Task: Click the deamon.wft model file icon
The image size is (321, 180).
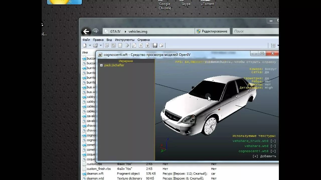Action: pos(84,173)
